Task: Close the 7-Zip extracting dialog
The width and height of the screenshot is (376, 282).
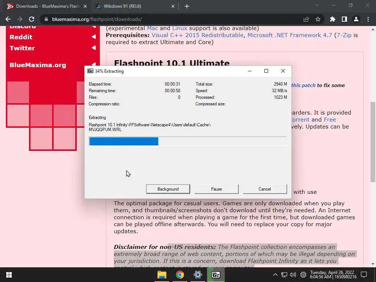Action: click(x=283, y=71)
